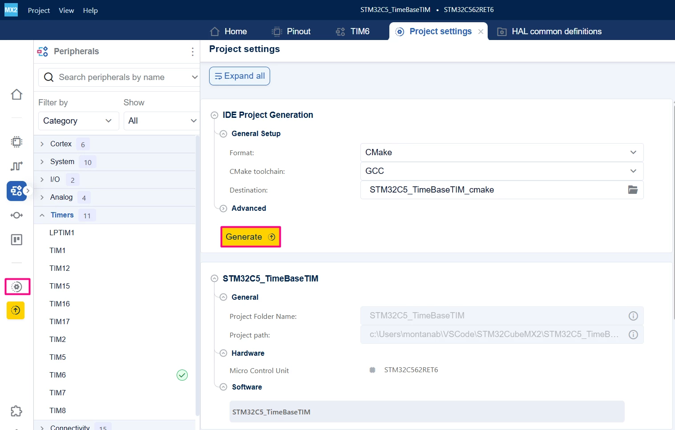Open the Format CMake dropdown
The image size is (675, 430).
pyautogui.click(x=502, y=153)
